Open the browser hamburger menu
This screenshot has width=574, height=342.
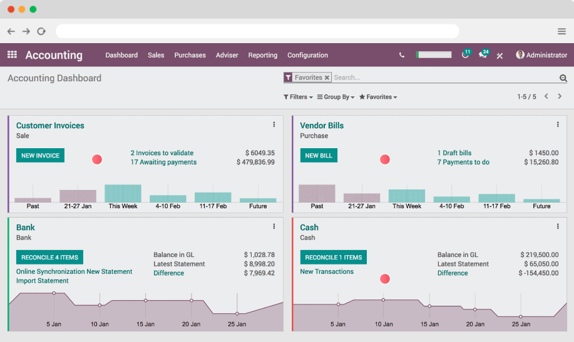[561, 31]
